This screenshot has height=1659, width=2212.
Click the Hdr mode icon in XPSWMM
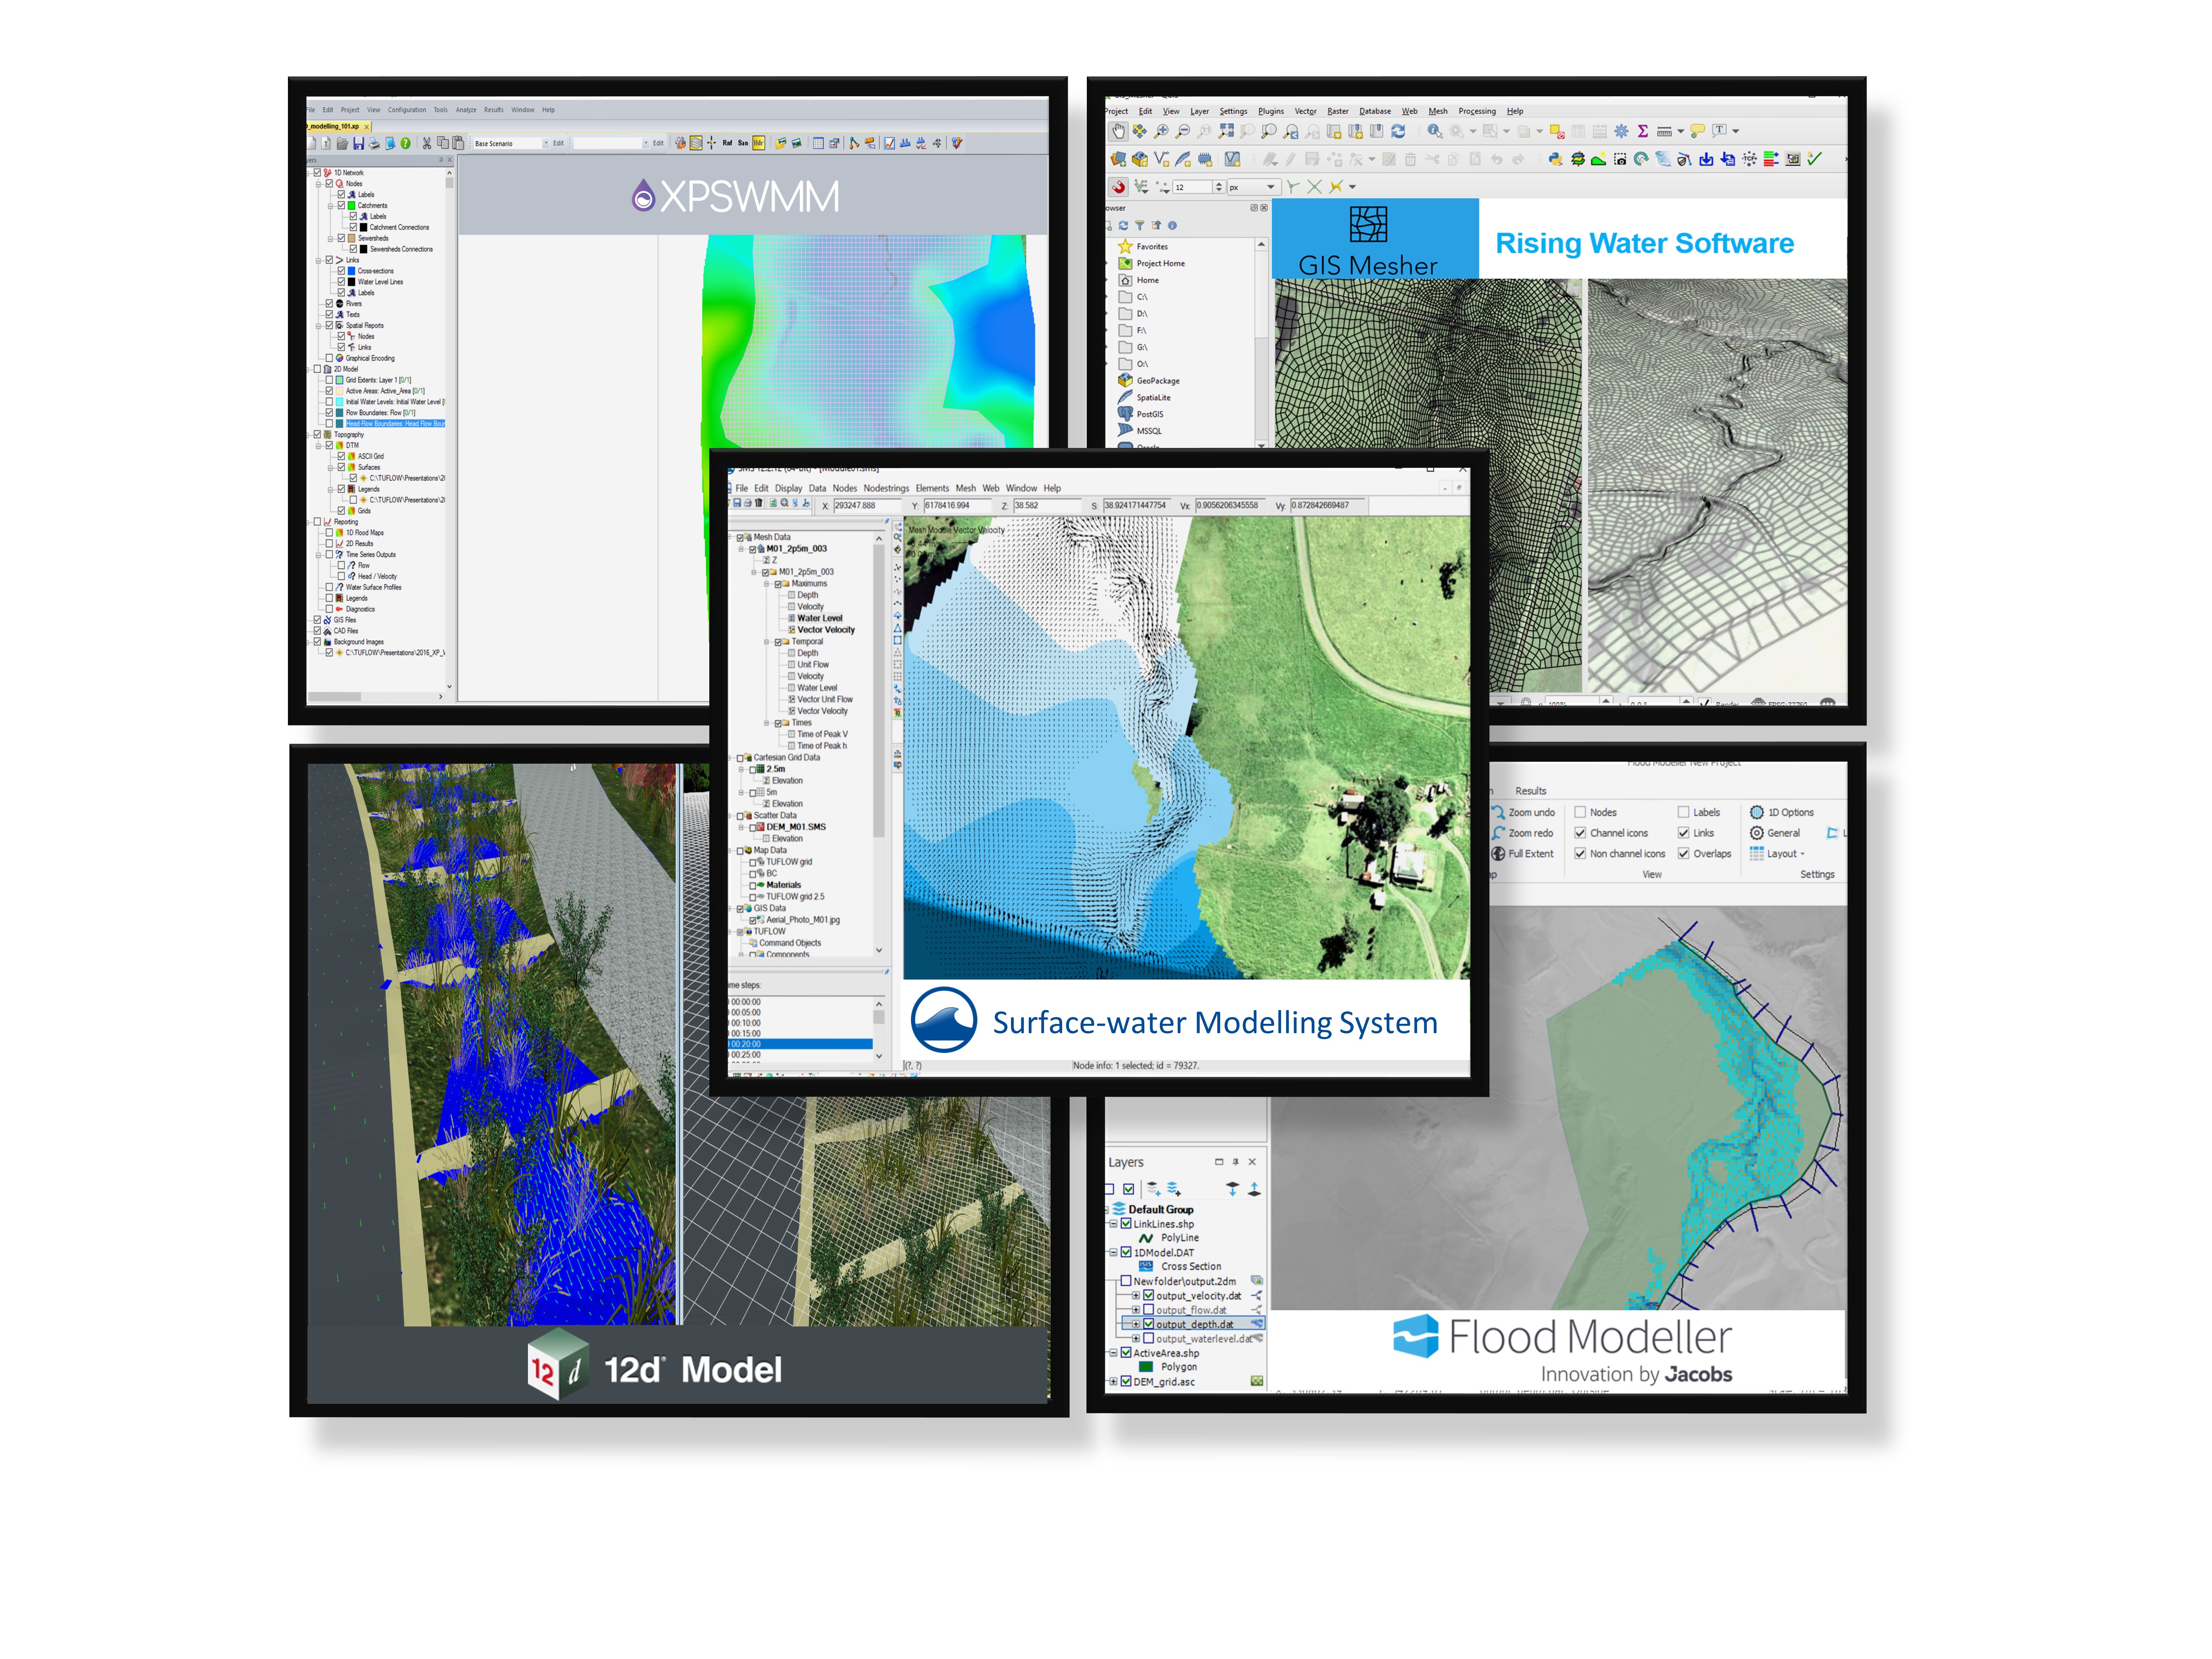pyautogui.click(x=759, y=143)
